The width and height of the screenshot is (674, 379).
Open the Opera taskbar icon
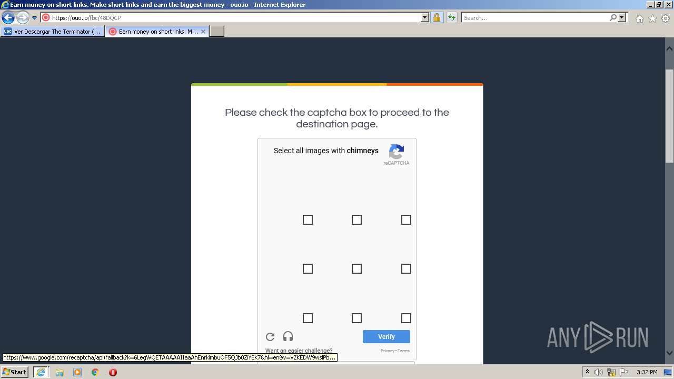(113, 372)
